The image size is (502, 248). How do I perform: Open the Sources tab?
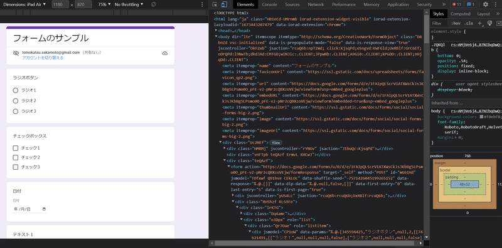pyautogui.click(x=292, y=4)
